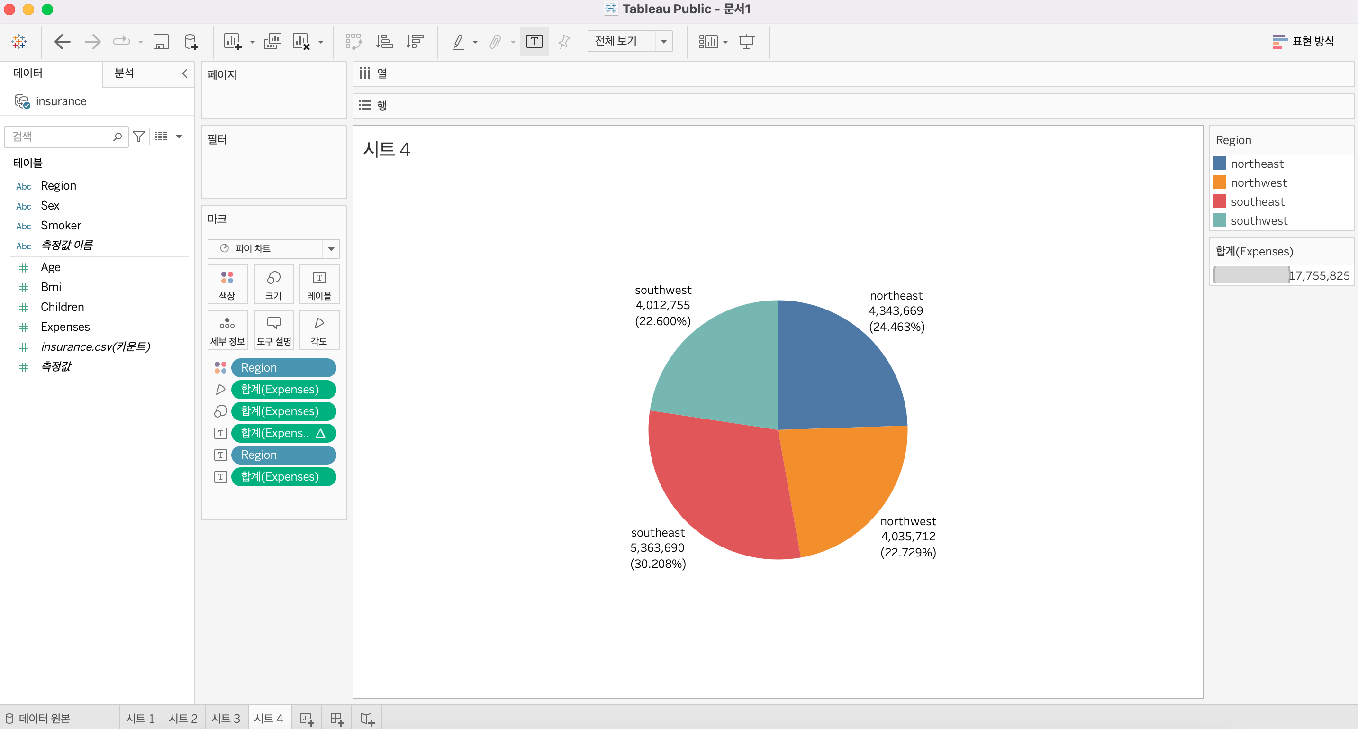Click the 도구 설명 (Tooltip) marks button
Viewport: 1358px width, 729px height.
click(273, 330)
